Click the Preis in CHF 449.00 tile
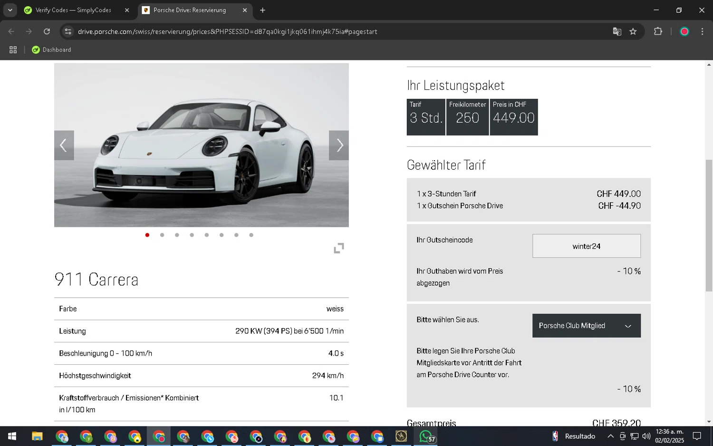This screenshot has width=713, height=446. point(514,117)
